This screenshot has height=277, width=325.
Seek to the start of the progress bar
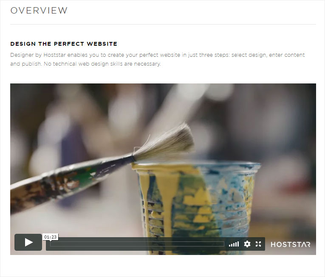point(51,244)
